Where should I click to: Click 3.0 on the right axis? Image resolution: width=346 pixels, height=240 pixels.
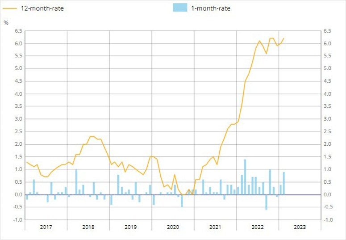coord(327,119)
